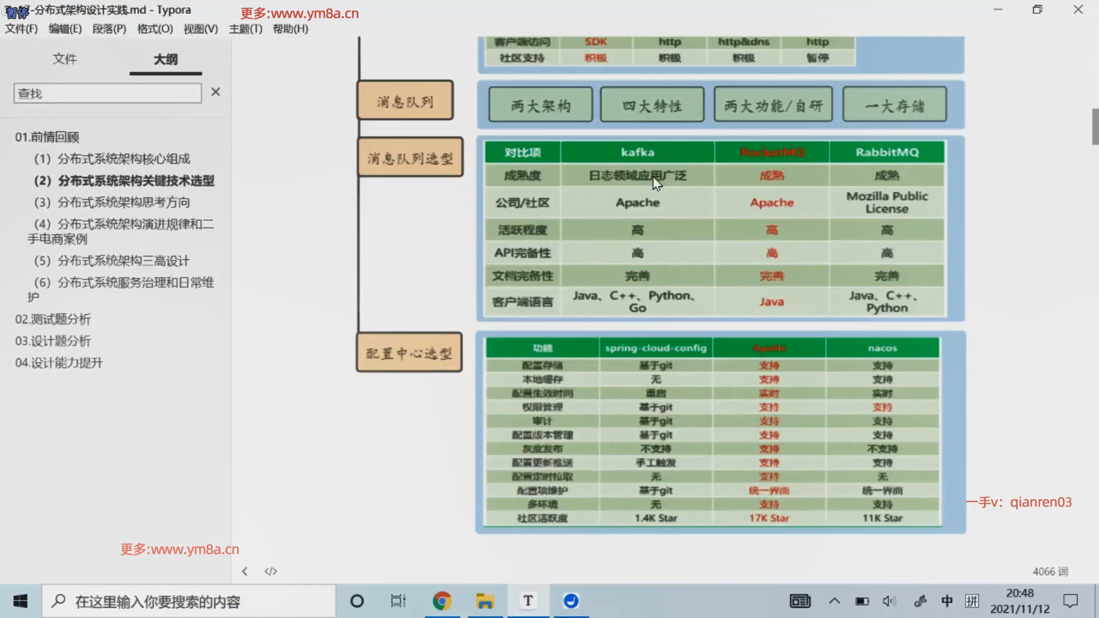This screenshot has width=1099, height=618.
Task: Click Typora icon in the taskbar
Action: tap(528, 601)
